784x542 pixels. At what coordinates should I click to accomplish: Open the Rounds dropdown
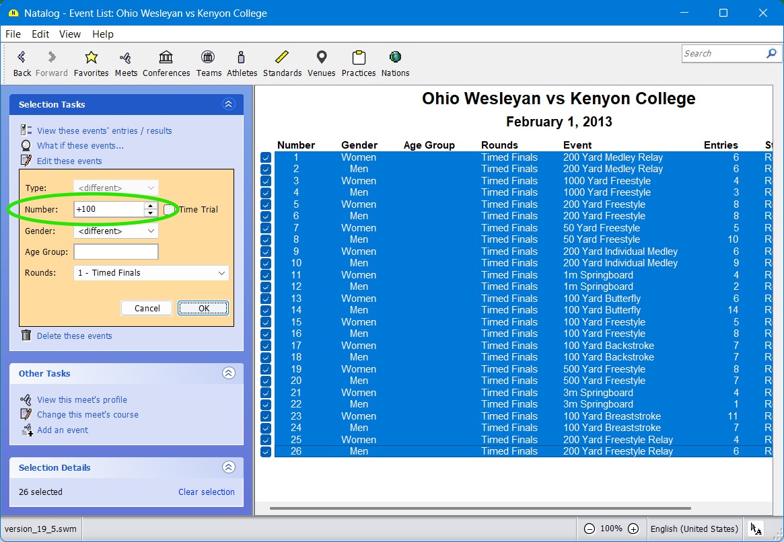151,273
